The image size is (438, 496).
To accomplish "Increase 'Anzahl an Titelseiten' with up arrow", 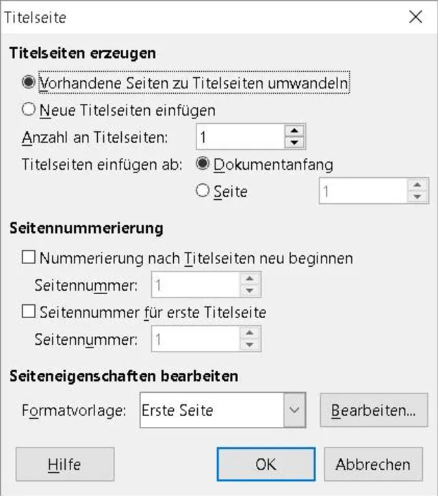I will (294, 131).
